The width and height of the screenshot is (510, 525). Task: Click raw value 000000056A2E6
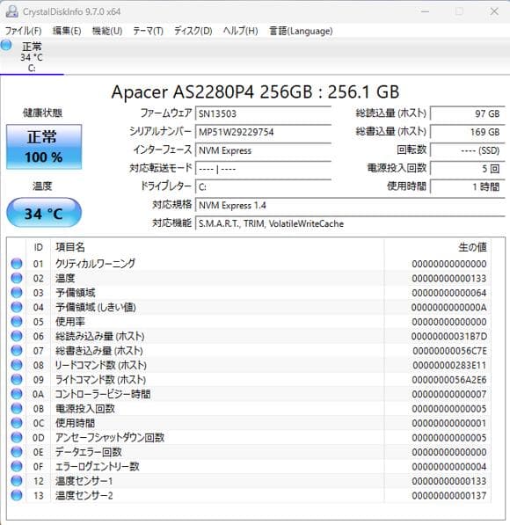point(449,379)
